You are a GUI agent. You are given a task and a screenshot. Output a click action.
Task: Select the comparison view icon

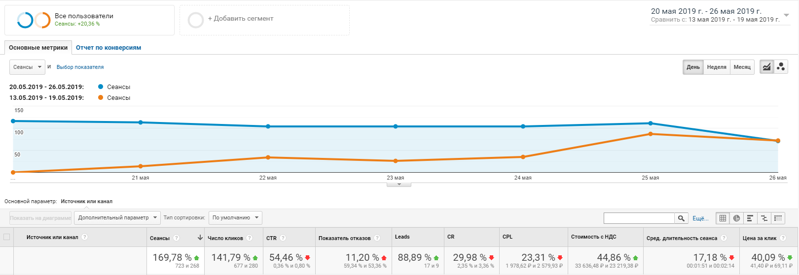(764, 218)
